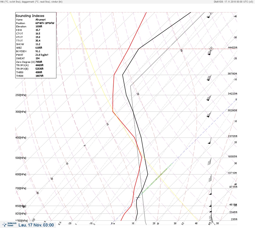Click the wind barb at 23705ft level
Image resolution: width=255 pixels, height=228 pixels.
point(210,141)
